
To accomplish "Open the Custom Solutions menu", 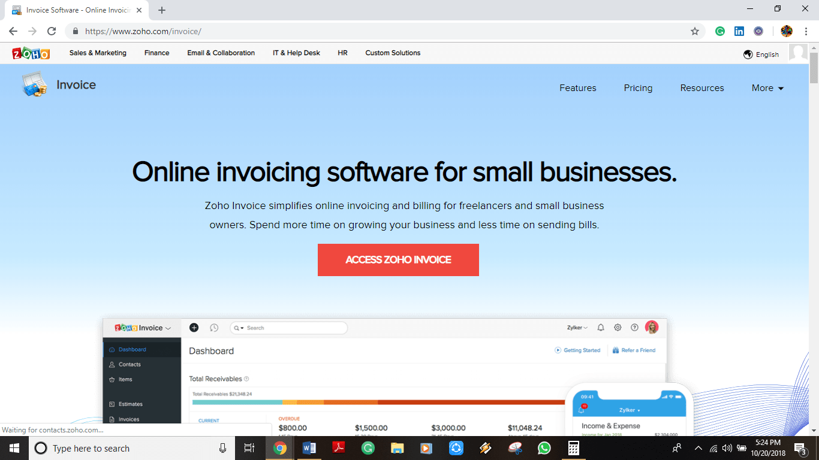I will [x=393, y=53].
